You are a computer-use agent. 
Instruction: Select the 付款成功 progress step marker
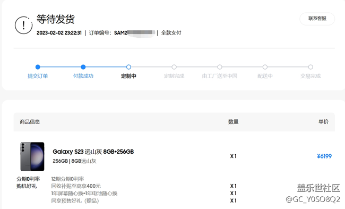83,67
